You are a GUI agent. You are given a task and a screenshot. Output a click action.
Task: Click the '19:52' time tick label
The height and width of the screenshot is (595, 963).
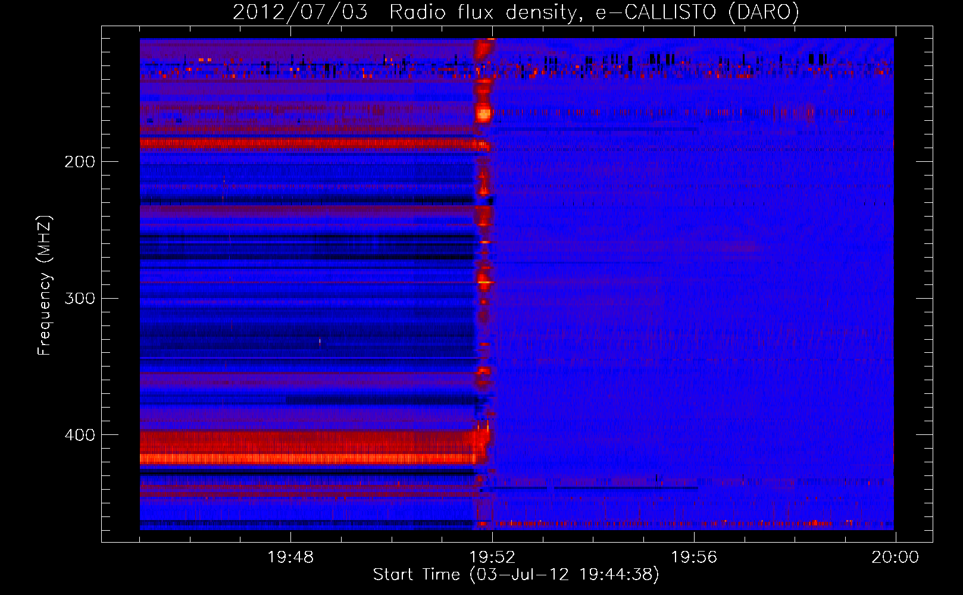tap(492, 558)
